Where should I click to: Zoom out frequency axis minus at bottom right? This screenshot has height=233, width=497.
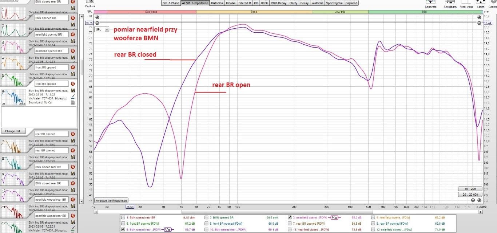click(473, 200)
